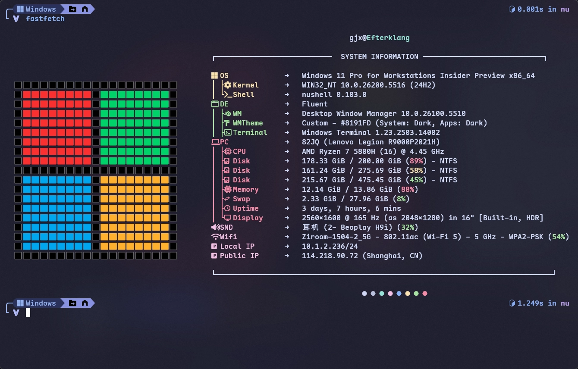Pick the blue palette dot
This screenshot has width=578, height=369.
399,294
